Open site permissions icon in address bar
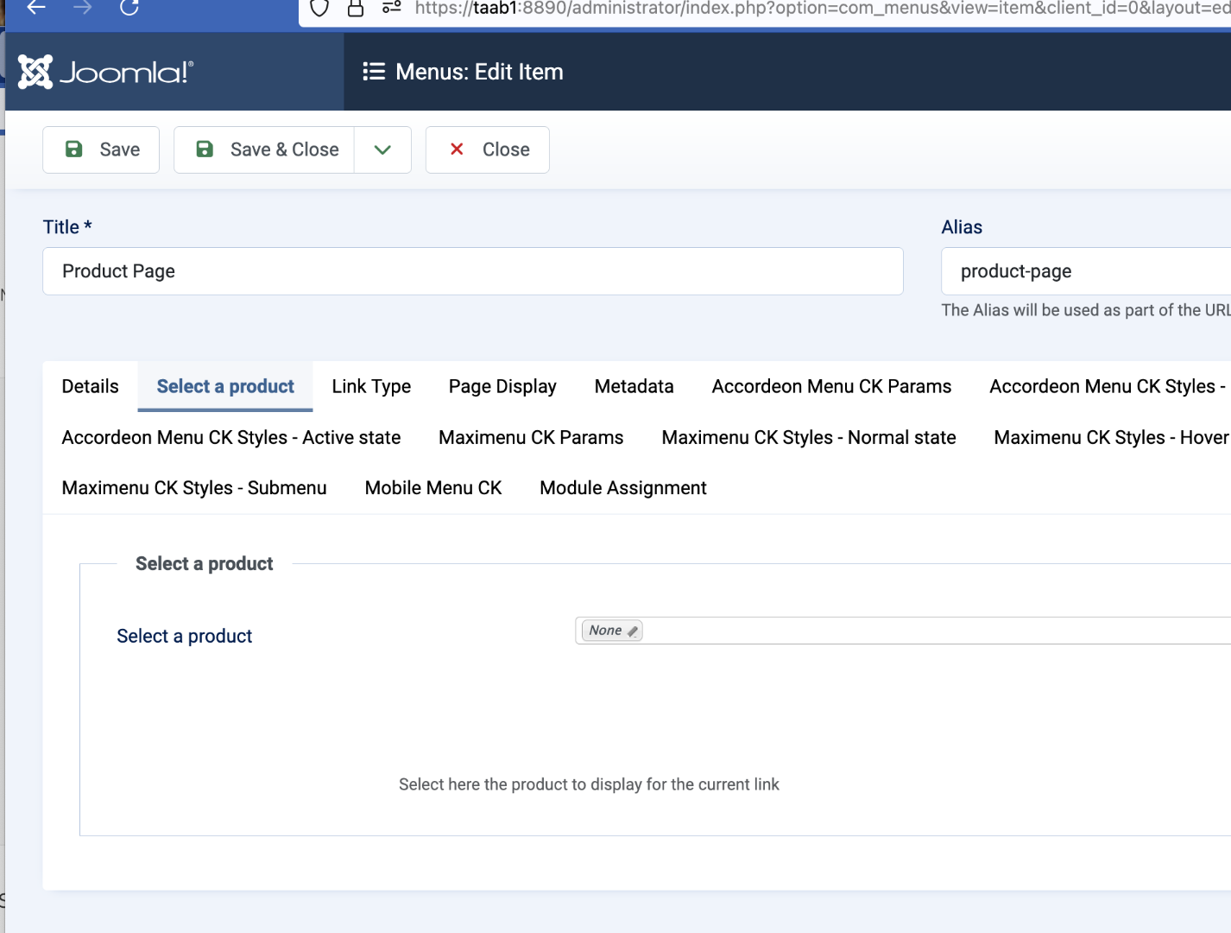The height and width of the screenshot is (933, 1231). [392, 8]
